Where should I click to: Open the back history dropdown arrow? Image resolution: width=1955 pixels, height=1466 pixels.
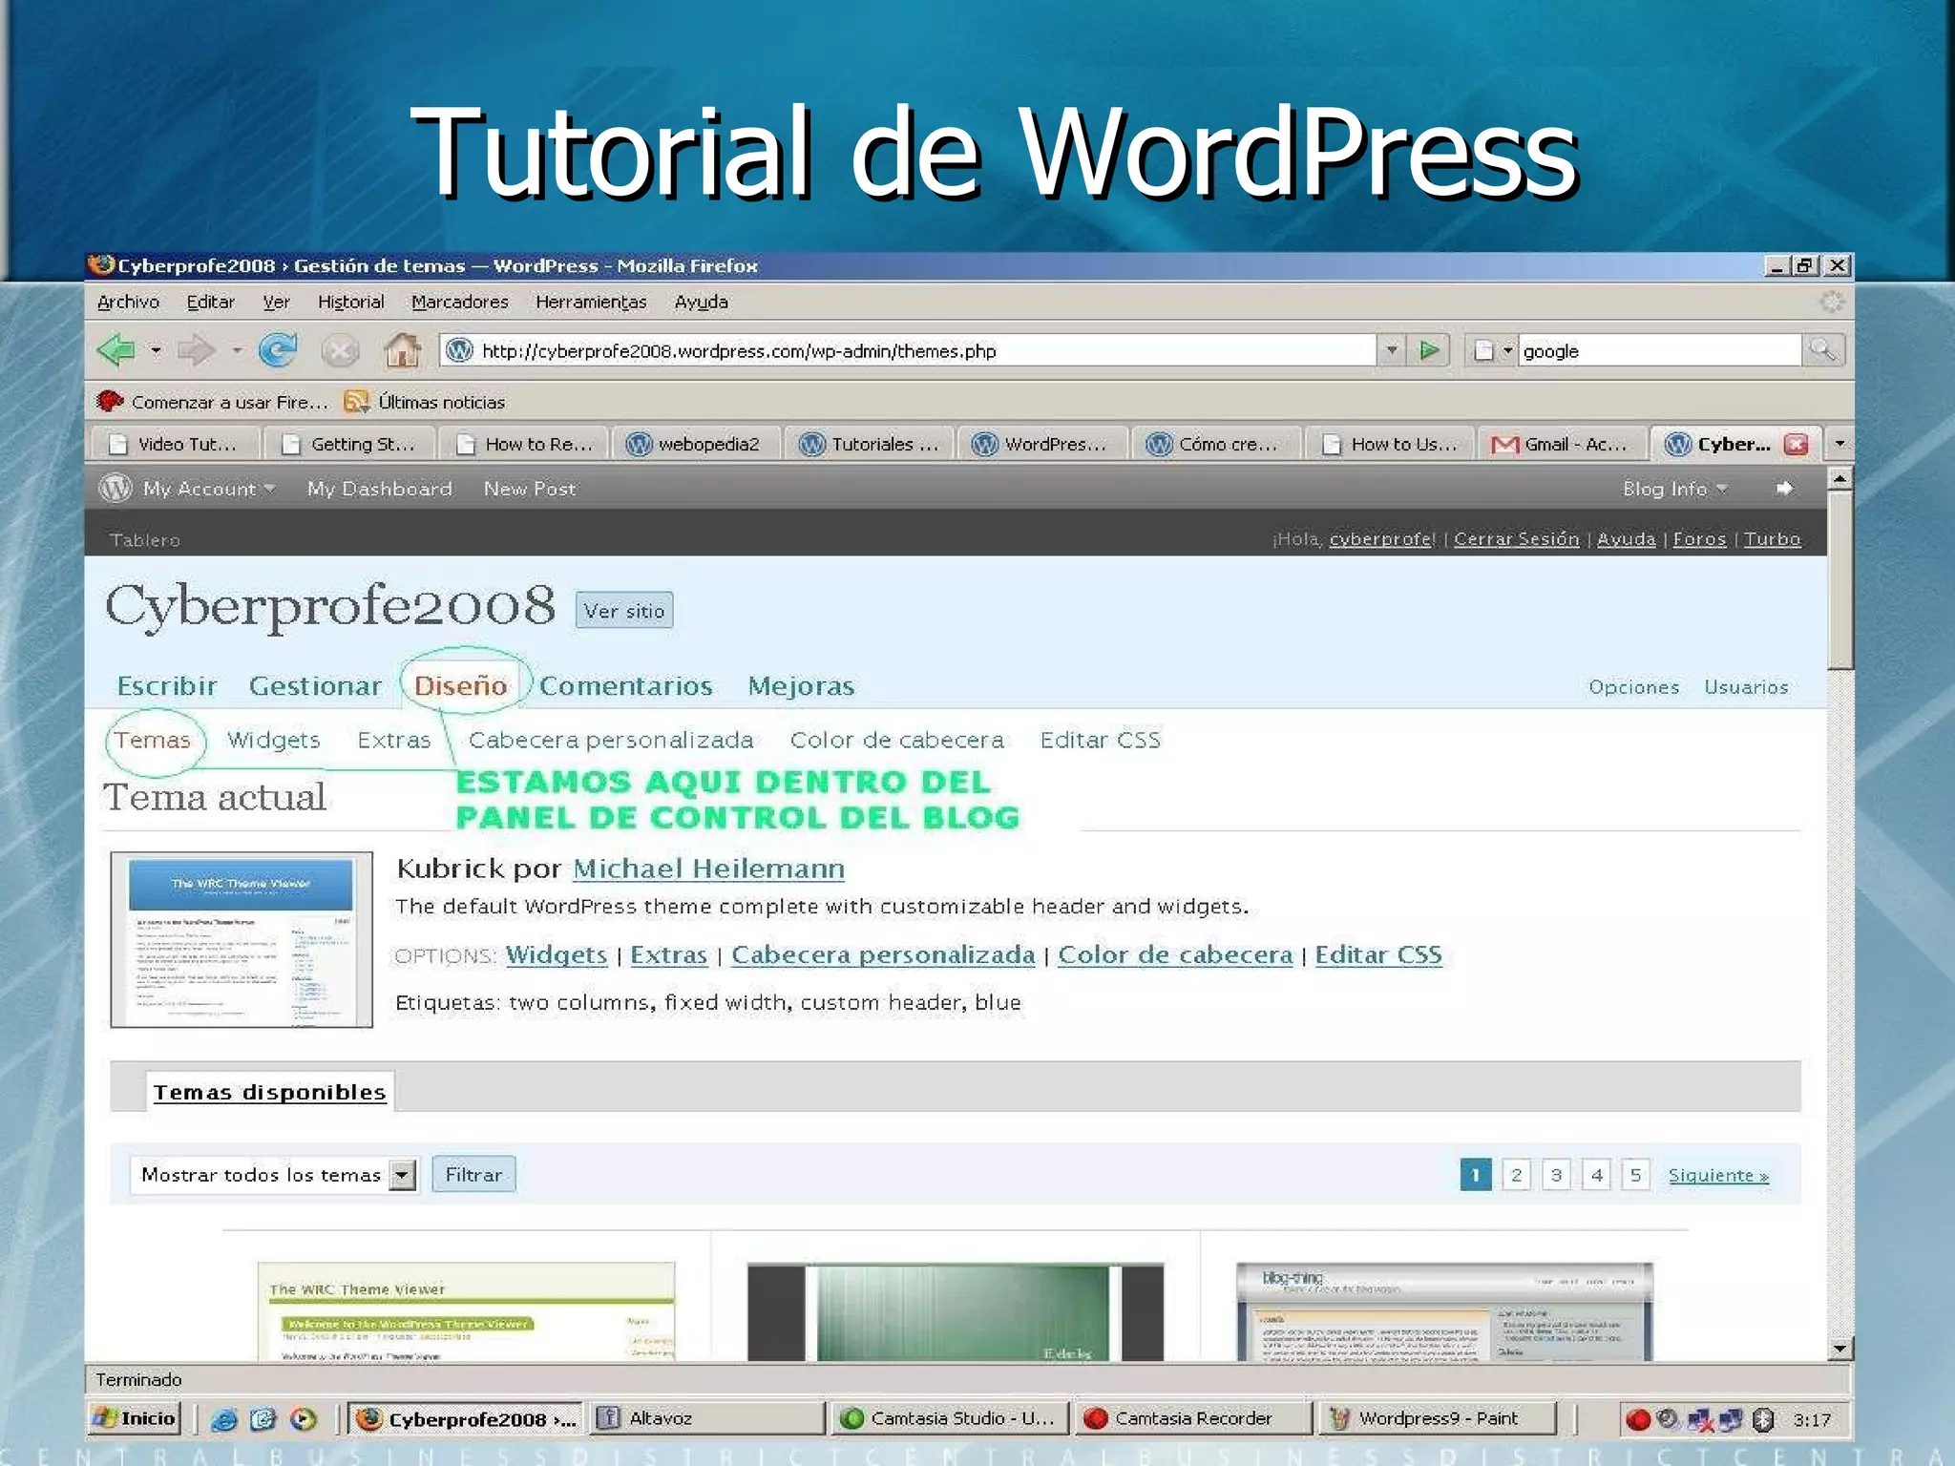(156, 351)
